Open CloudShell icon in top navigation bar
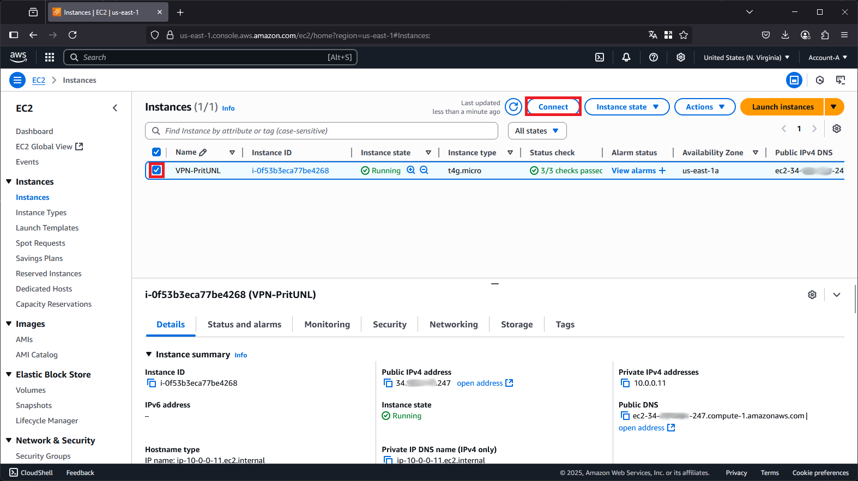858x481 pixels. point(600,57)
